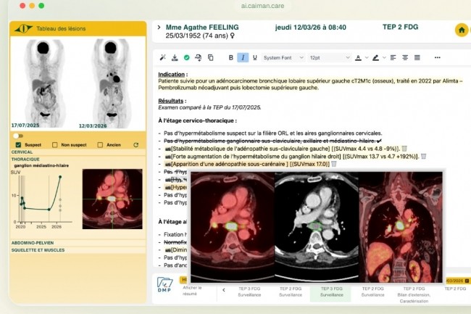Click the 'Tableau des lésions' panel title
The width and height of the screenshot is (471, 314).
coord(61,28)
